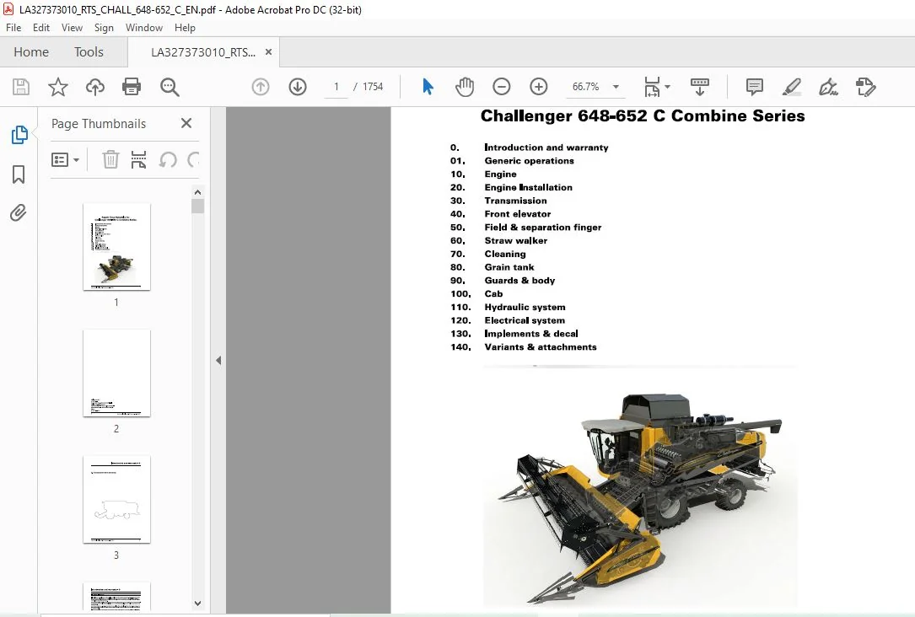
Task: Click the Save file icon
Action: pos(21,87)
